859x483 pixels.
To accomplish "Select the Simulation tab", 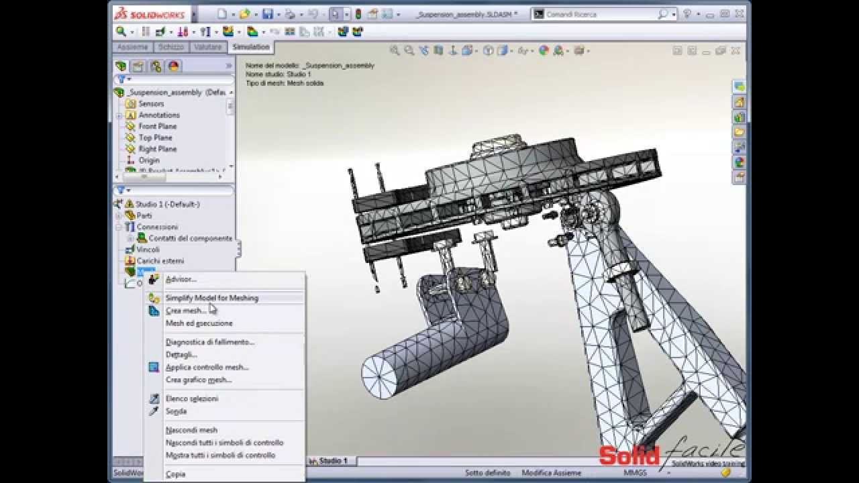I will pyautogui.click(x=250, y=47).
